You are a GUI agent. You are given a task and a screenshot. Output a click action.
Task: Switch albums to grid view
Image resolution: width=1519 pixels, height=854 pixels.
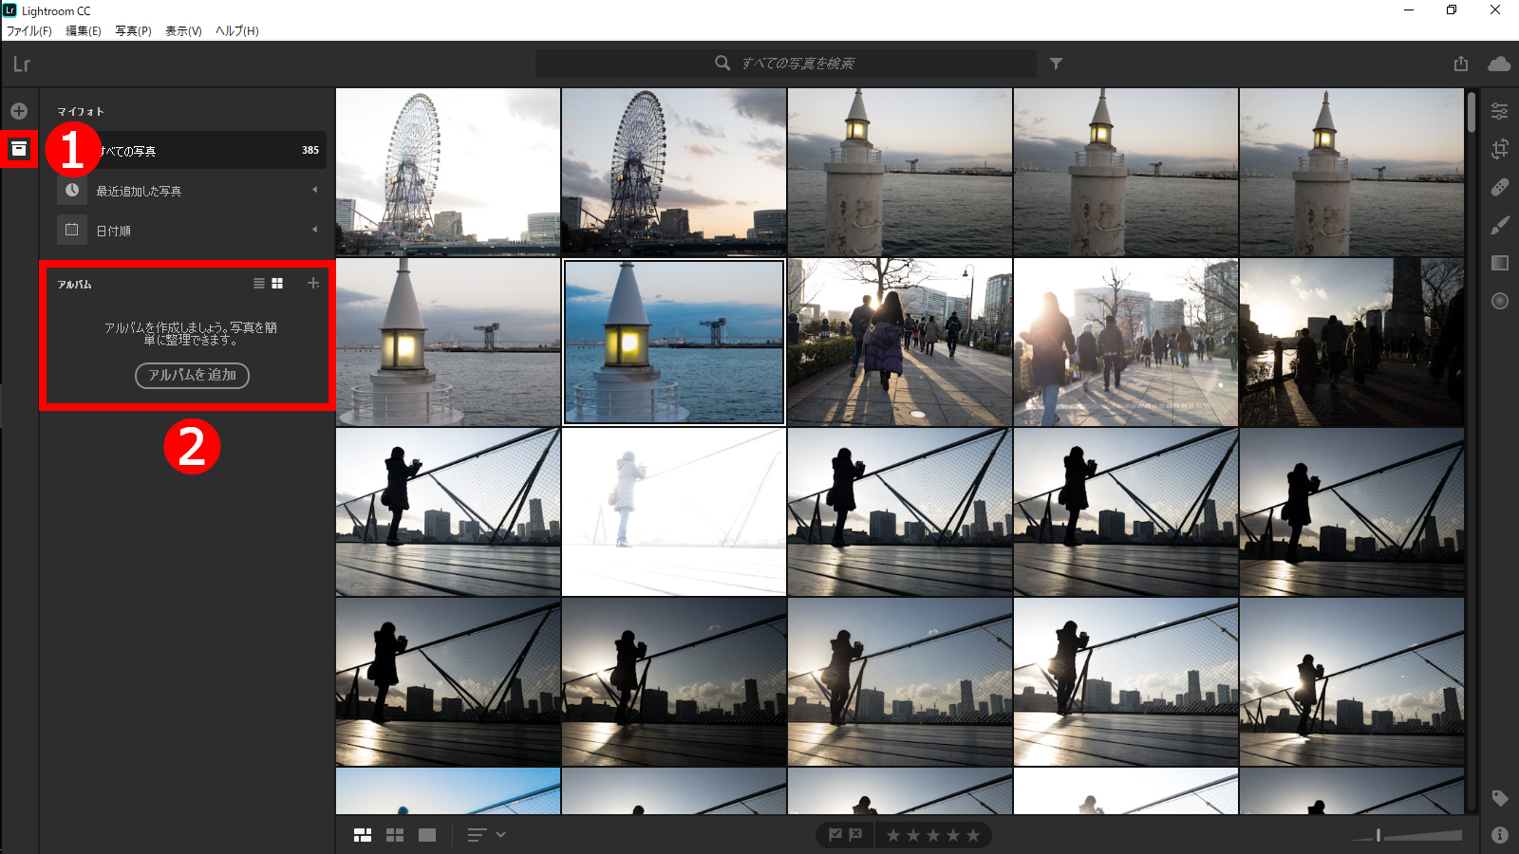coord(277,283)
